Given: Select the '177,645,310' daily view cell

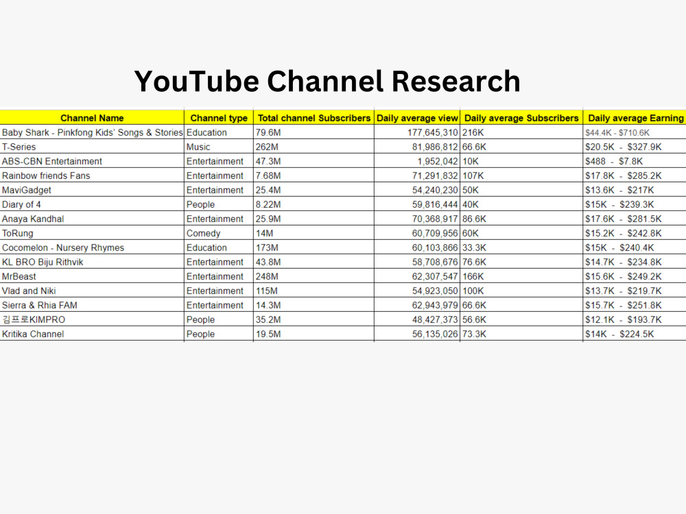Looking at the screenshot, I should 417,132.
